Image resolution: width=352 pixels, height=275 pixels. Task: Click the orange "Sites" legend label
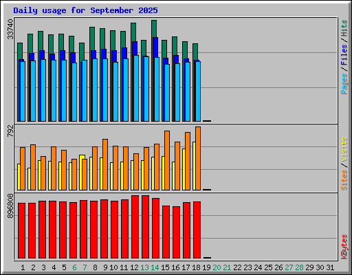(344, 180)
